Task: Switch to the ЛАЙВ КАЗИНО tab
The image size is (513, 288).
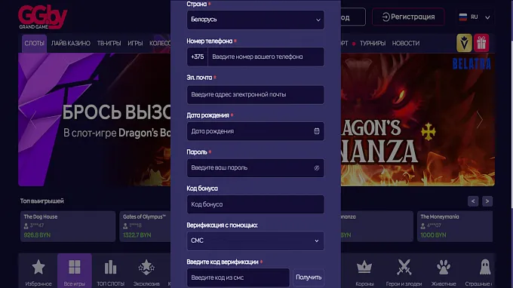Action: [71, 43]
